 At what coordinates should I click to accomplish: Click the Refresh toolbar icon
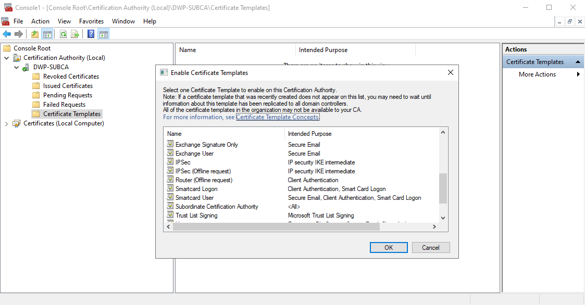click(63, 34)
